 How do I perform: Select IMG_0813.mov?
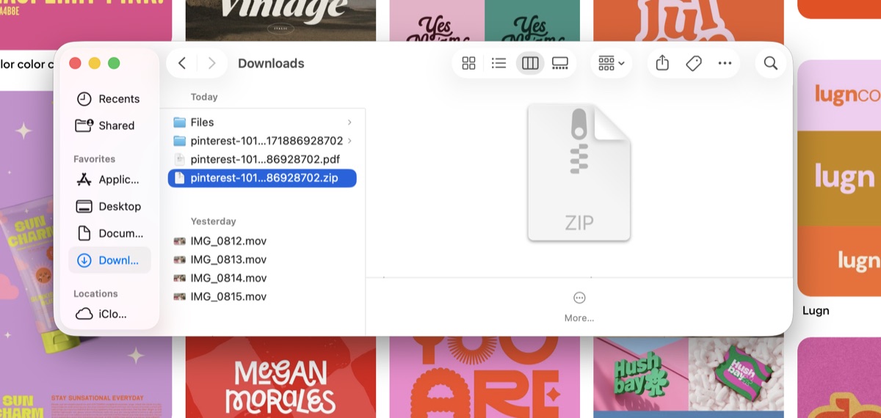pos(262,260)
